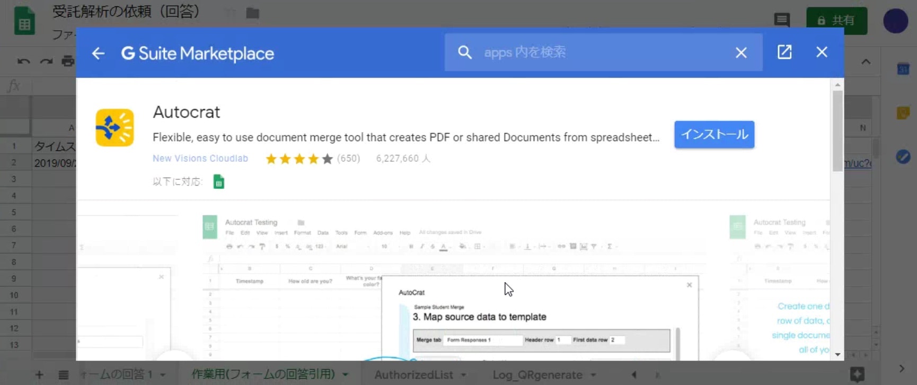The image size is (917, 385).
Task: Open the 'Create one d...' screenshot thumbnail
Action: pos(779,286)
